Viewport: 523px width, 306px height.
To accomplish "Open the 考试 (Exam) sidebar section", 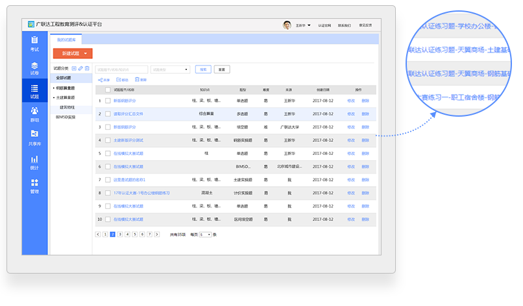I will pyautogui.click(x=34, y=44).
